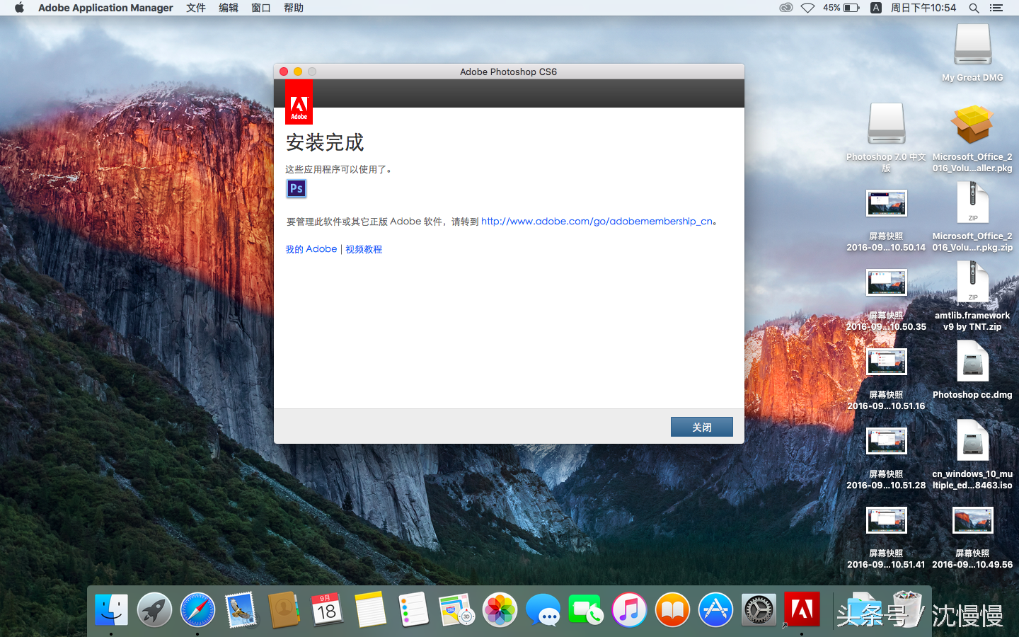Open the 窗口 menu
The height and width of the screenshot is (637, 1019).
click(261, 8)
